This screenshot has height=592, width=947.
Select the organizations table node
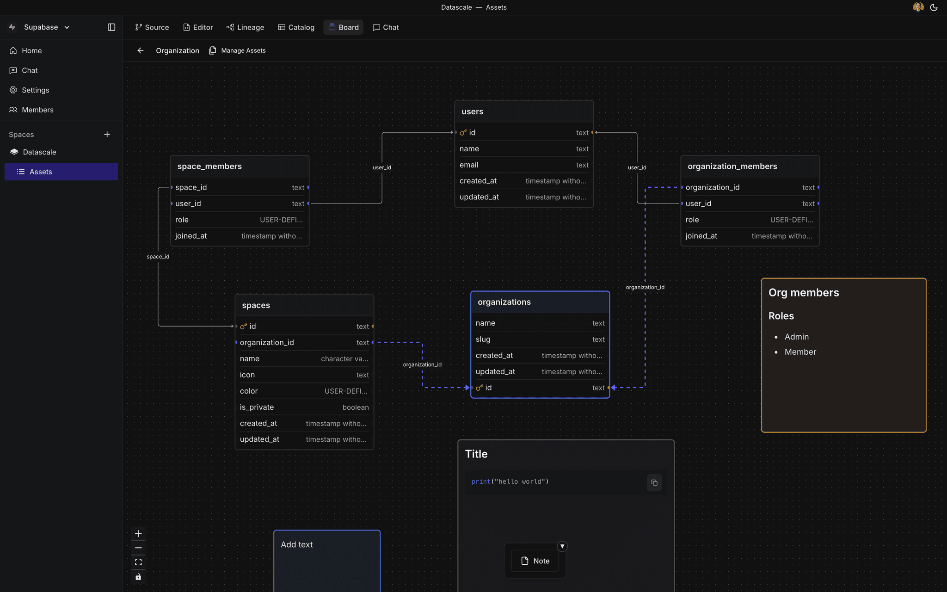coord(504,302)
